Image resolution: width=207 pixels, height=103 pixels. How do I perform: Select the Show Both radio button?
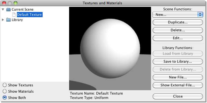tap(5, 98)
